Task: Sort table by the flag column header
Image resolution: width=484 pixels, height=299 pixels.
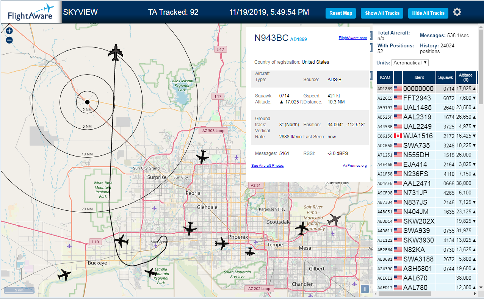Action: 398,77
